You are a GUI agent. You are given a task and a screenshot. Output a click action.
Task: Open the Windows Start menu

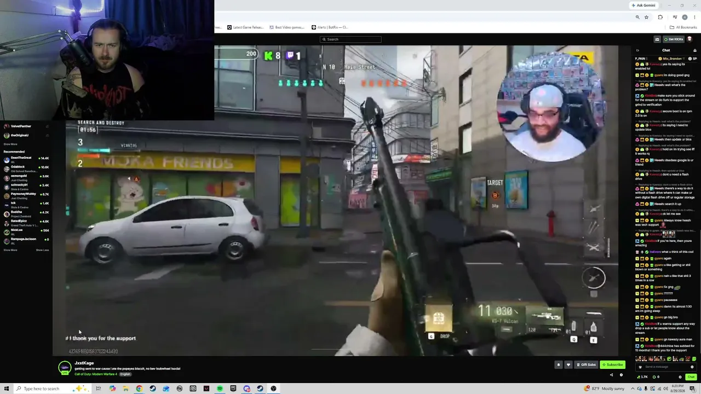(7, 389)
